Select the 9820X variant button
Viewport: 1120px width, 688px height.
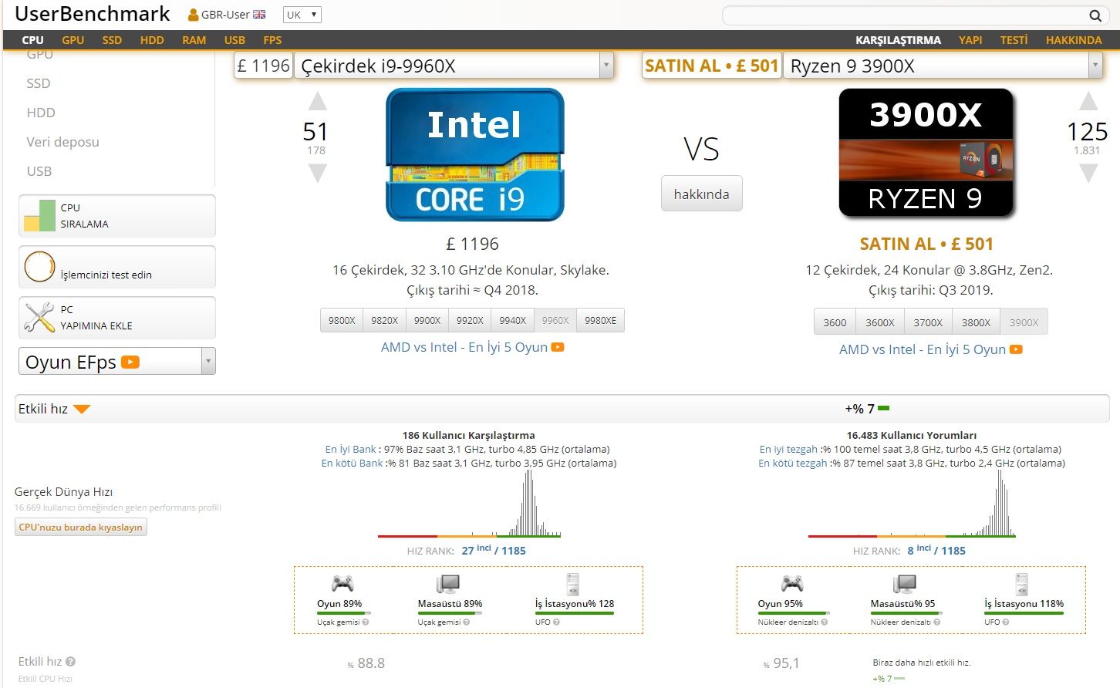384,320
